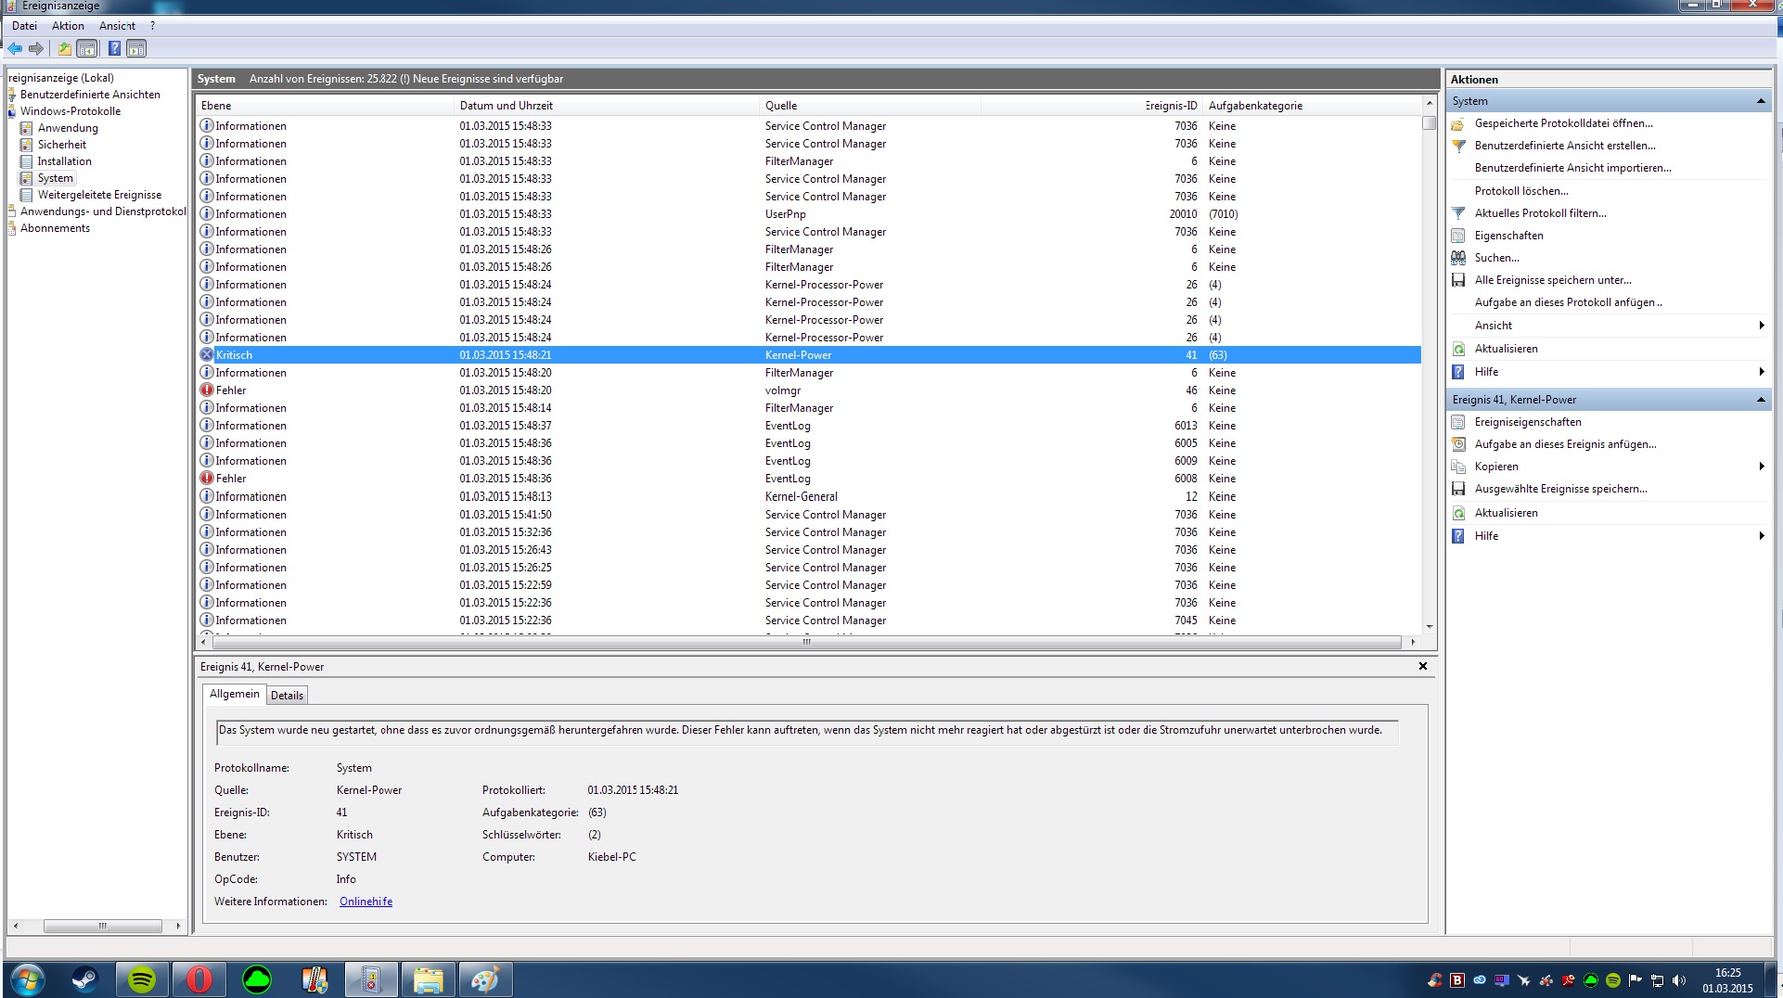Select Sicherheit log in tree
The height and width of the screenshot is (998, 1783).
click(61, 145)
